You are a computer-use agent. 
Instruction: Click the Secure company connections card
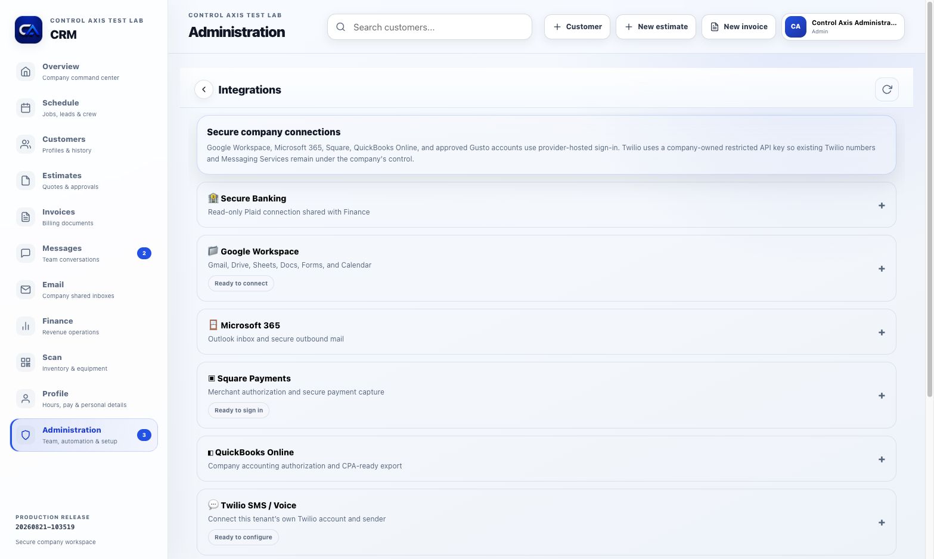coord(547,145)
